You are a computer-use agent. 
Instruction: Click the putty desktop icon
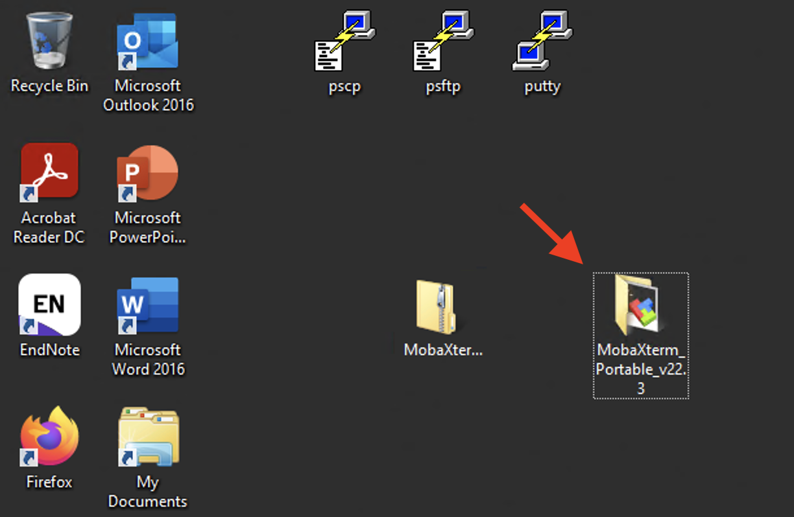tap(542, 40)
